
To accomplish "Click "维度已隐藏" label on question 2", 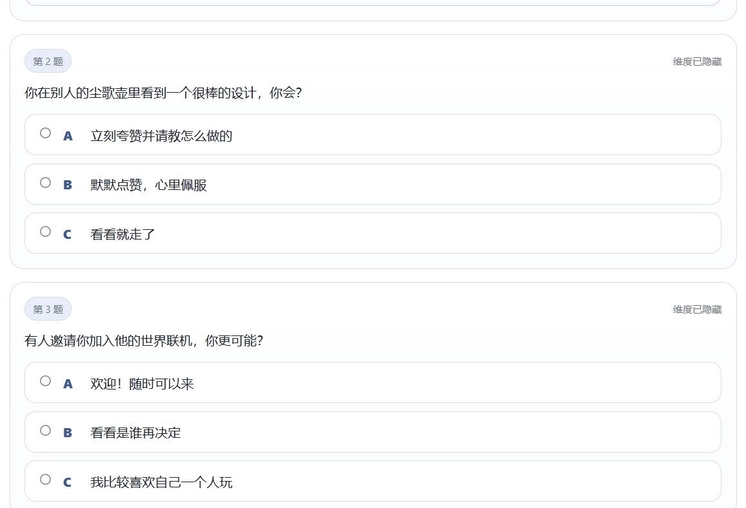I will (x=697, y=62).
